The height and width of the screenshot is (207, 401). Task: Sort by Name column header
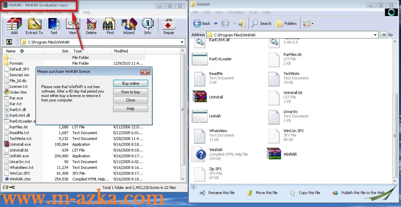pyautogui.click(x=23, y=51)
